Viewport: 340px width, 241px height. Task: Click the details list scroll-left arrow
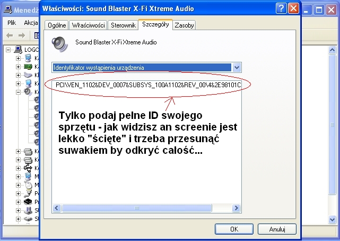pos(57,208)
